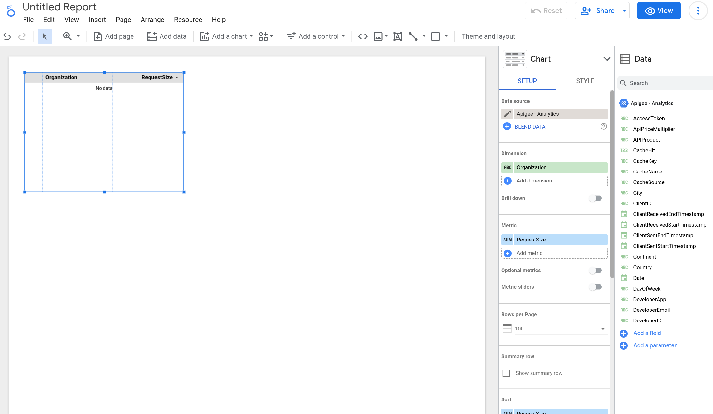Toggle the Drill down switch
Image resolution: width=713 pixels, height=414 pixels.
click(x=596, y=198)
